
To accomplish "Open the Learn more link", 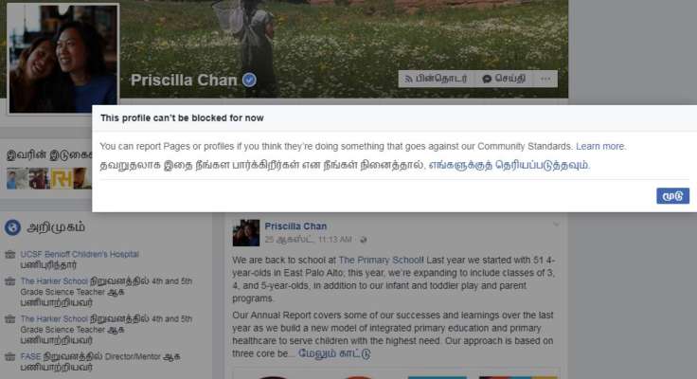I will click(600, 146).
